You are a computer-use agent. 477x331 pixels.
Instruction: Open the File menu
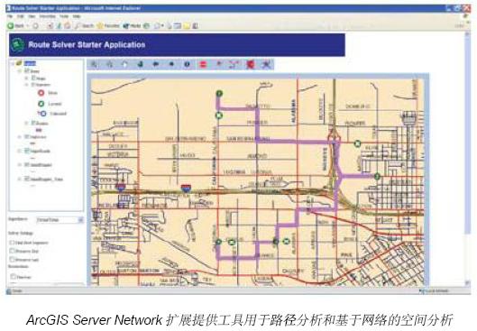tap(10, 16)
